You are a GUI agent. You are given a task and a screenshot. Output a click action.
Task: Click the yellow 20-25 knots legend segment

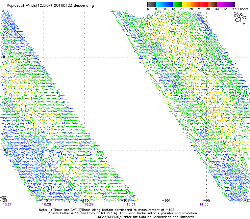[x=186, y=4]
